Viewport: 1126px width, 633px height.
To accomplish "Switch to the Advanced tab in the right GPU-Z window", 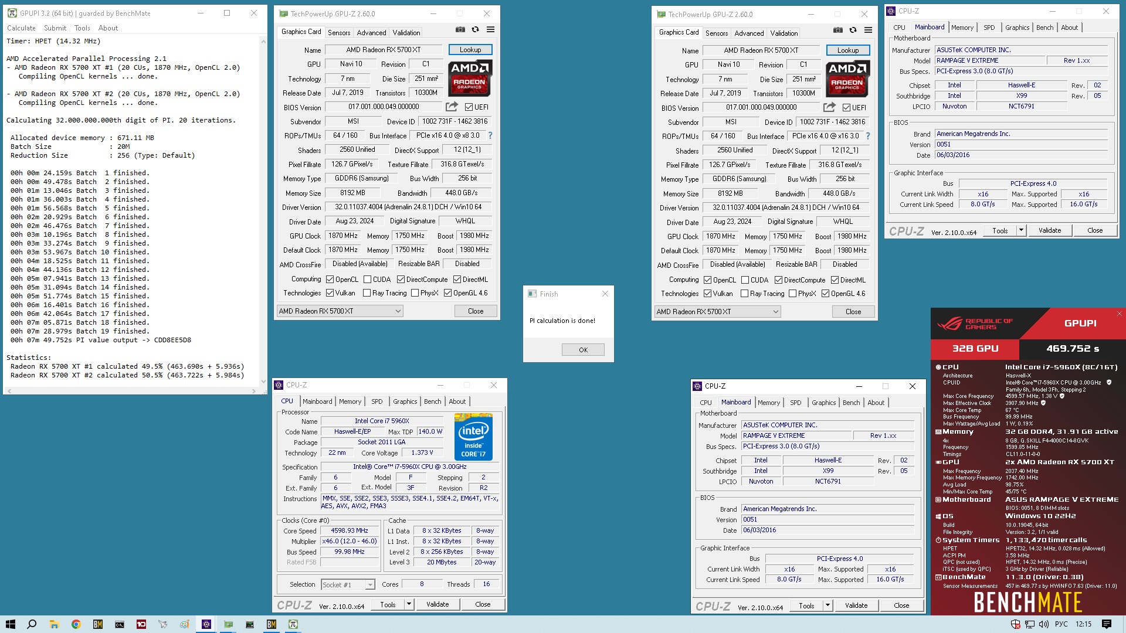I will click(749, 33).
